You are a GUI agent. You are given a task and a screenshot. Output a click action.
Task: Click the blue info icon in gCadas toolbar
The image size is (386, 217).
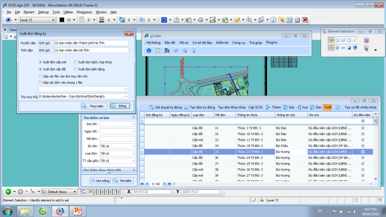149,51
